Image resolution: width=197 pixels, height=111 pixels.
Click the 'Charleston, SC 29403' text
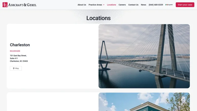[x=19, y=61]
